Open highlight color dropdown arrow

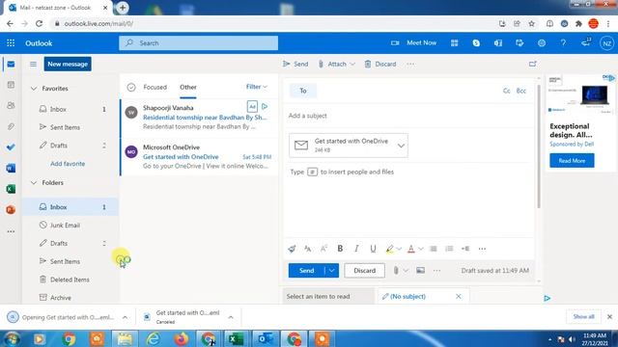tap(399, 249)
